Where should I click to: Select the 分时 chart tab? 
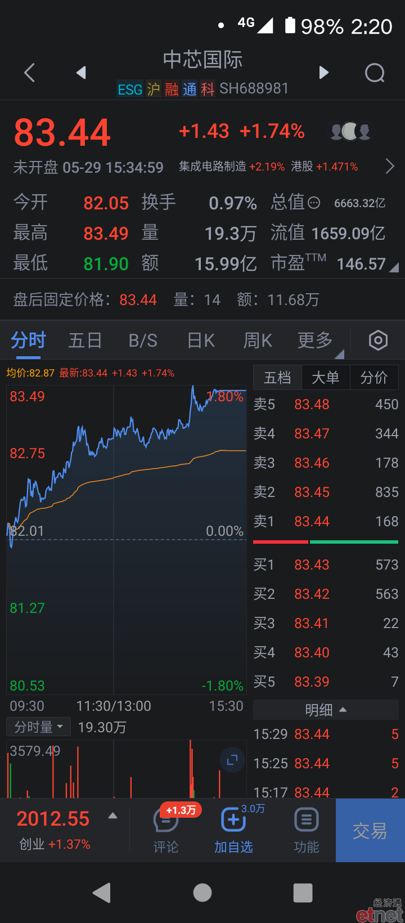tap(28, 340)
